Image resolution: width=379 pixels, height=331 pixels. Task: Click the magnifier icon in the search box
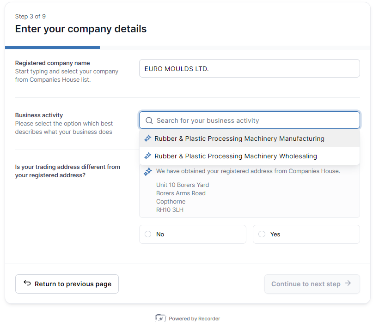[149, 120]
